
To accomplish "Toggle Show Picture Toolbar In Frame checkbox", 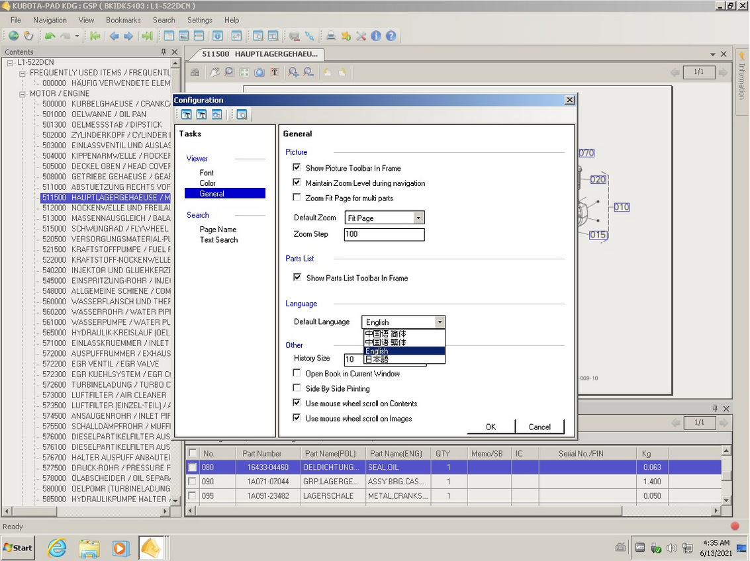I will tap(297, 168).
